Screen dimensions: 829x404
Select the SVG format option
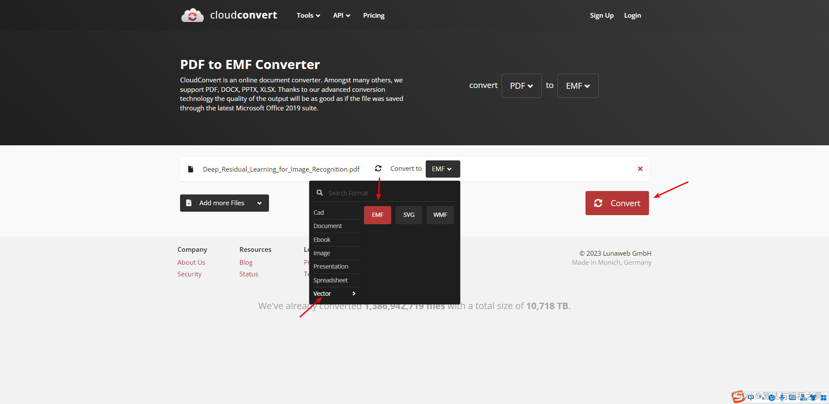(409, 215)
